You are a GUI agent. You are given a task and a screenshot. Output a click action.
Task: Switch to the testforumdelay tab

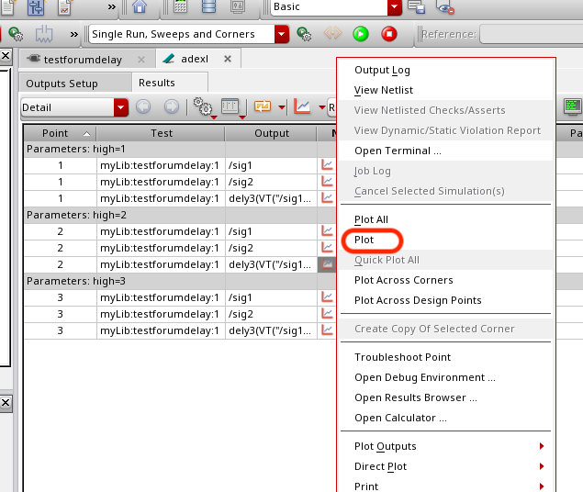83,59
